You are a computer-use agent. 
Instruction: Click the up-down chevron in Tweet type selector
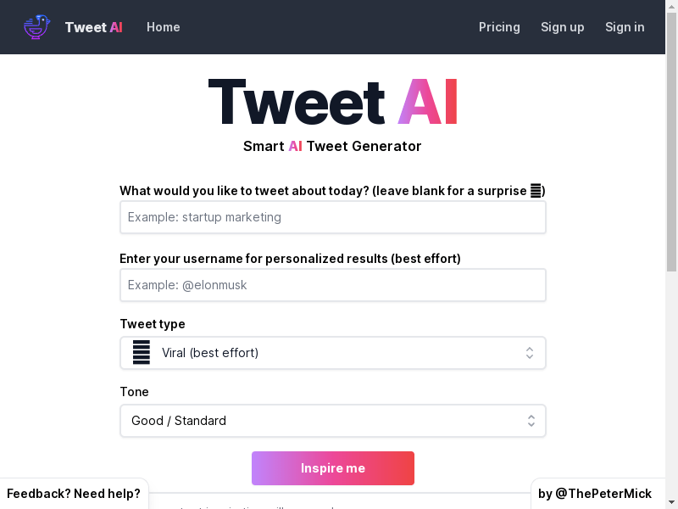(529, 353)
